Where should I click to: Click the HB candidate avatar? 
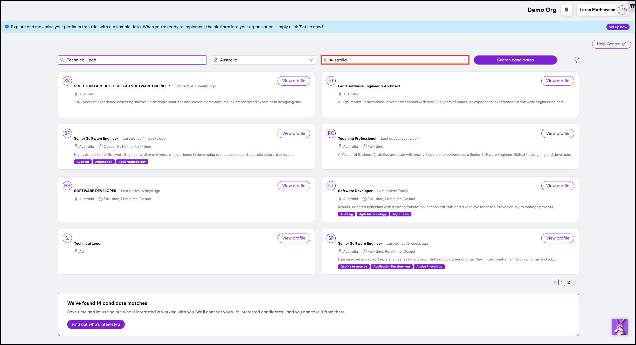tap(67, 186)
